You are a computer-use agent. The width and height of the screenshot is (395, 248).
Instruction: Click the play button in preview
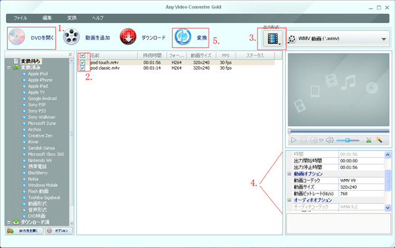[294, 140]
